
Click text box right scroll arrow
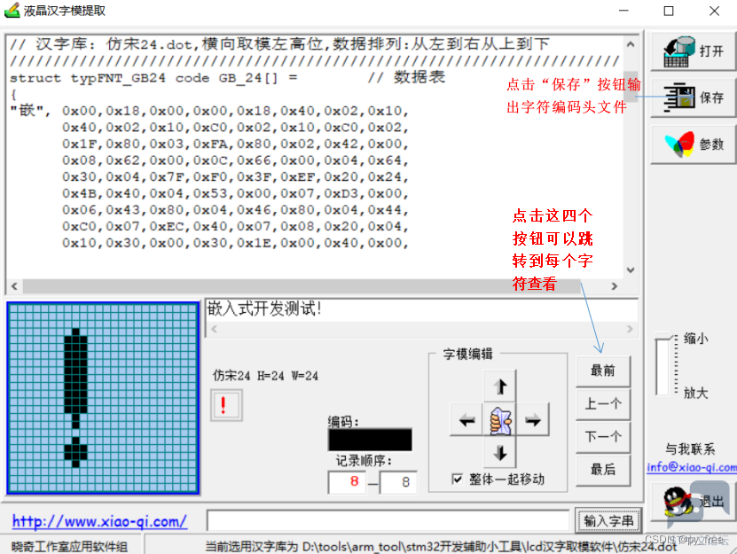click(x=630, y=329)
